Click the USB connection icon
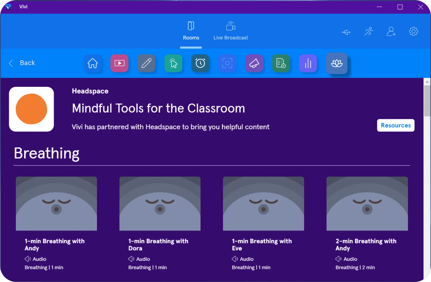 click(x=346, y=32)
